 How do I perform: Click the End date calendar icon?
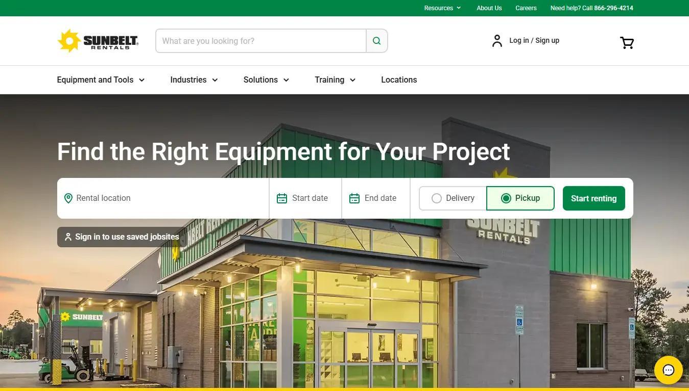354,198
